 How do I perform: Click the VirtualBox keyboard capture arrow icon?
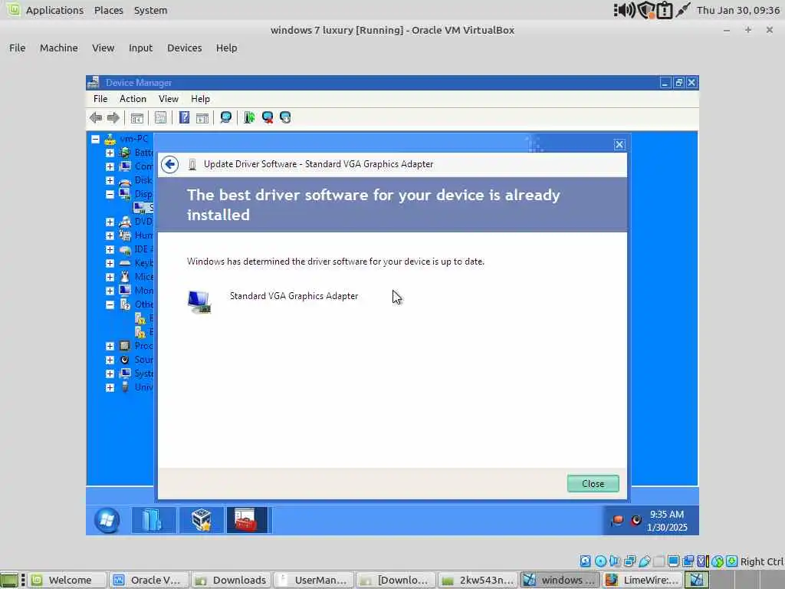pyautogui.click(x=732, y=561)
